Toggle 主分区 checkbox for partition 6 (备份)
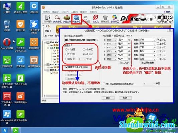Screen dimensions: 178x133 point(158,59)
